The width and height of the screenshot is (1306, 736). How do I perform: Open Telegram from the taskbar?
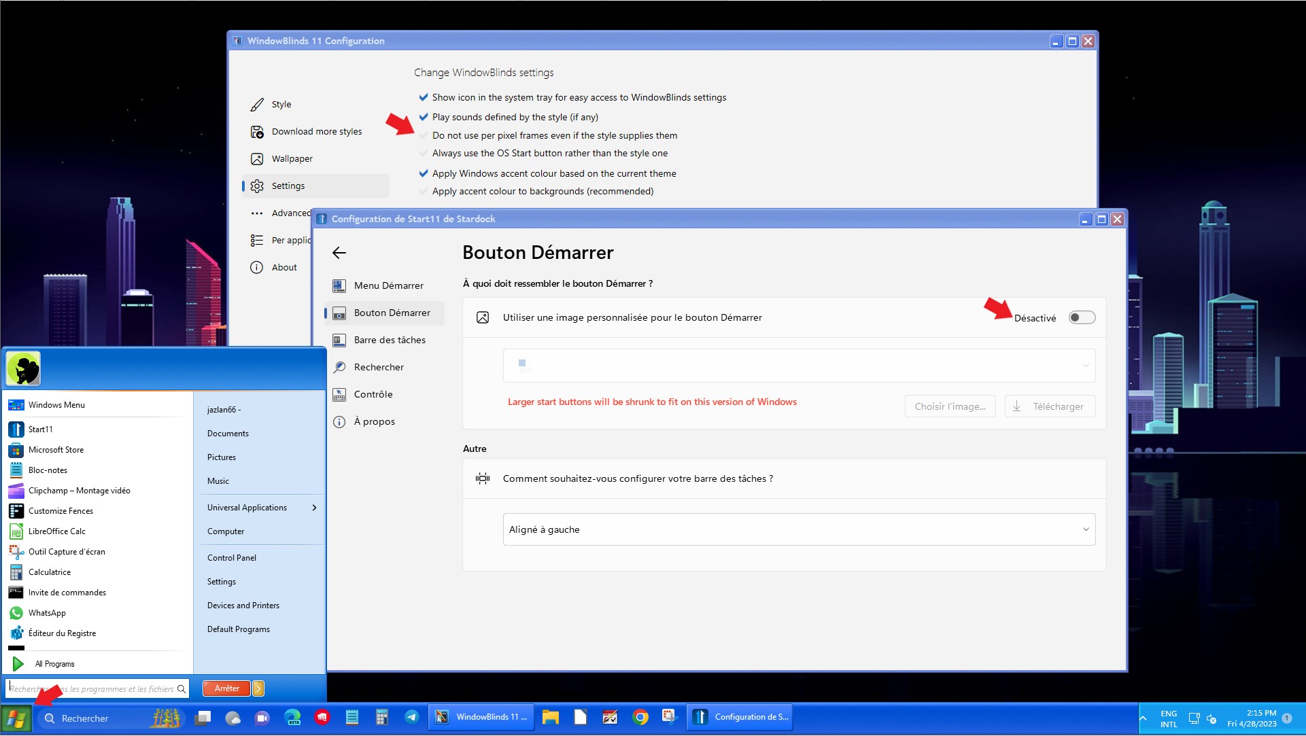(412, 717)
